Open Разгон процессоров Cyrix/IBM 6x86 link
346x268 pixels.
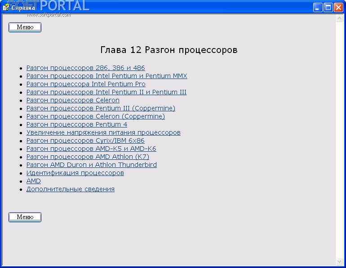85,141
